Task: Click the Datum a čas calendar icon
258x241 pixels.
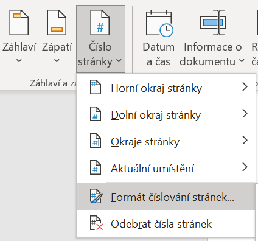Action: tap(159, 24)
